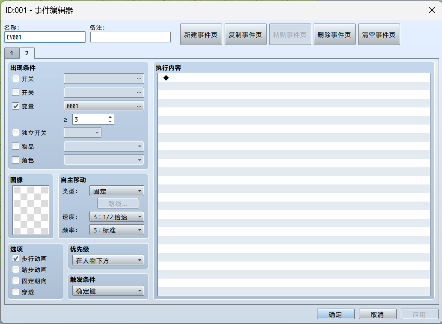Click the variable value field showing 3
The image size is (442, 324).
(89, 119)
